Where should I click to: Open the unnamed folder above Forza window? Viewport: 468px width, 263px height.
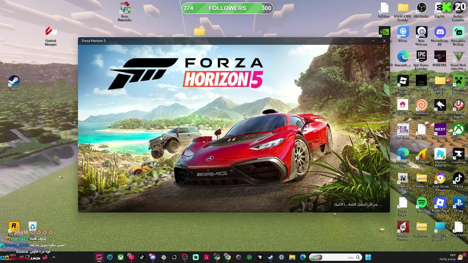(x=199, y=31)
